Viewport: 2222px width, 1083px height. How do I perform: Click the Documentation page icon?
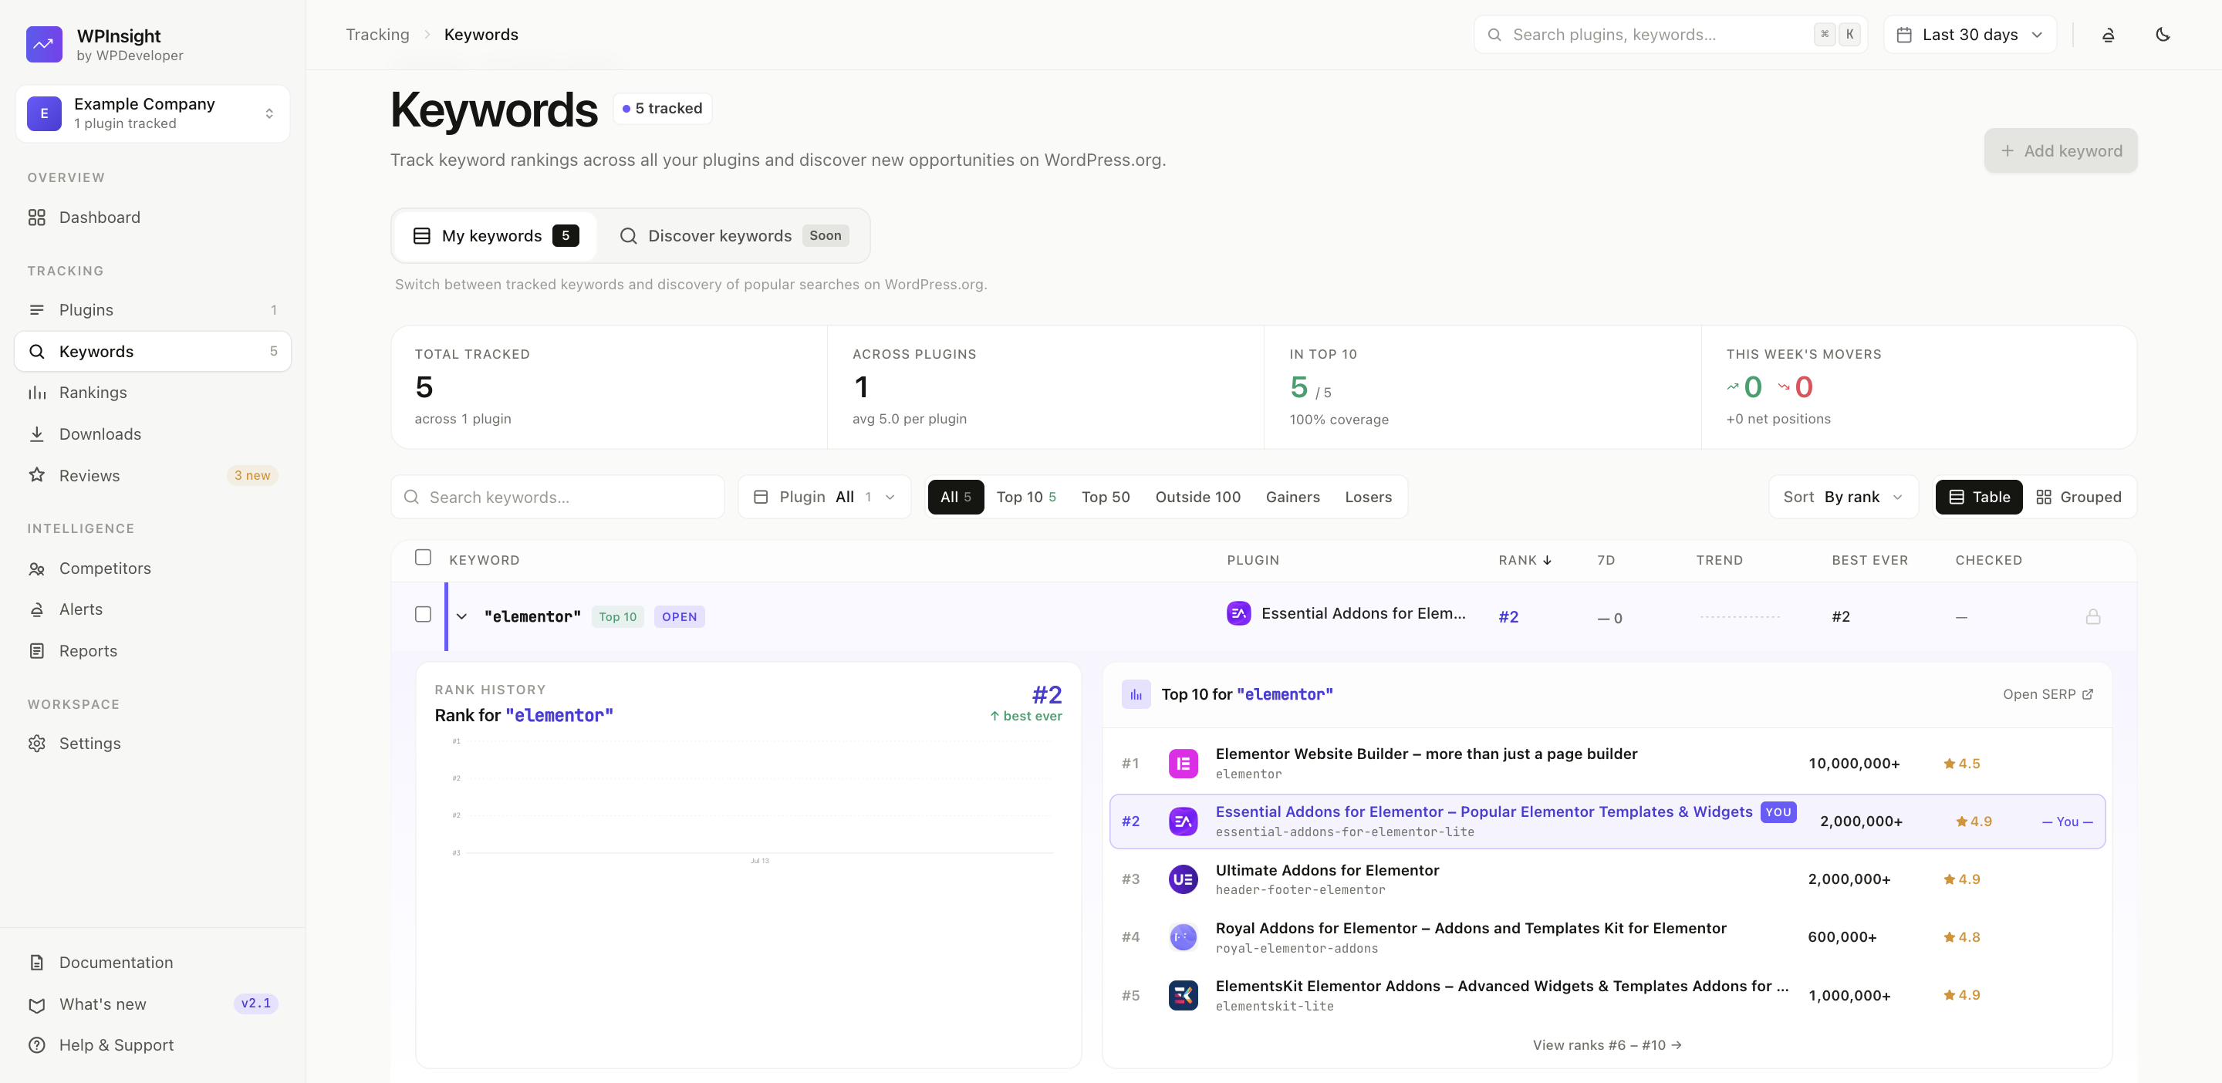point(36,963)
